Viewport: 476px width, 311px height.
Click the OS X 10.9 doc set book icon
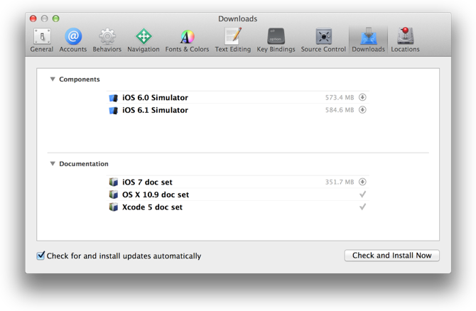113,195
